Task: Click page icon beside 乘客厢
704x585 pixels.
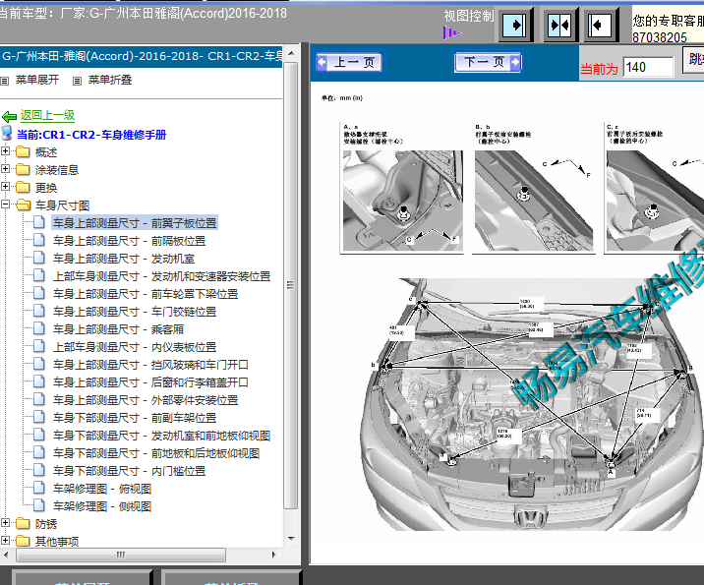Action: click(x=39, y=328)
